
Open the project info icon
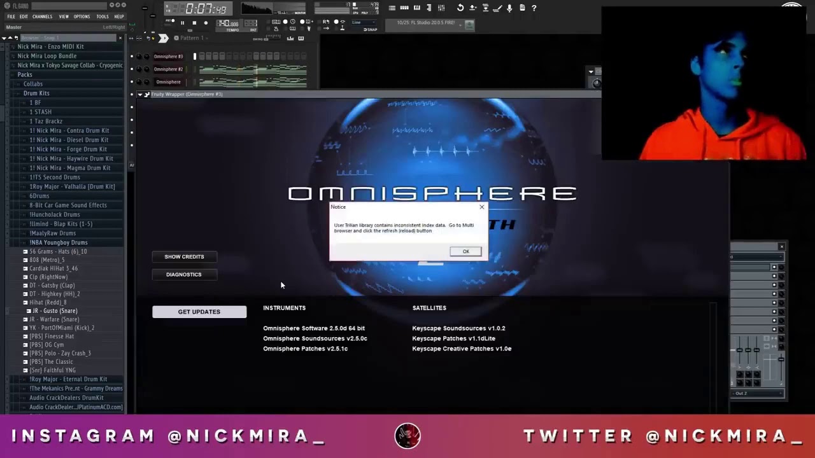pos(522,8)
